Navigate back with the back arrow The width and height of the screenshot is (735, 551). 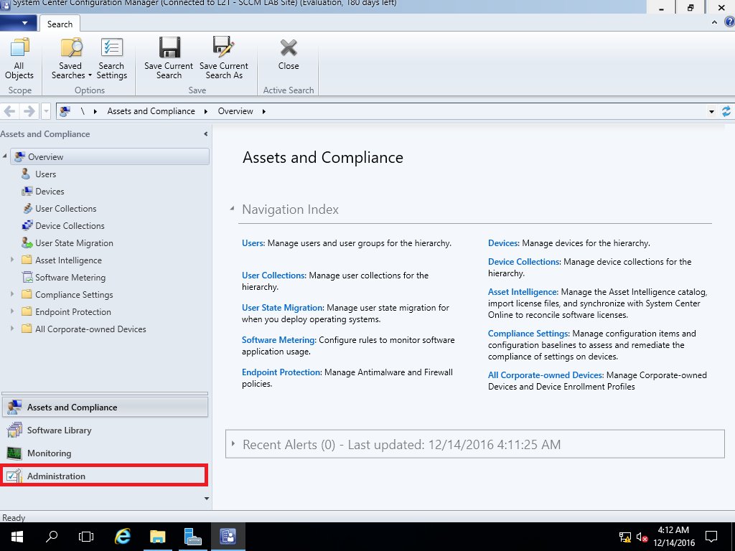[9, 111]
